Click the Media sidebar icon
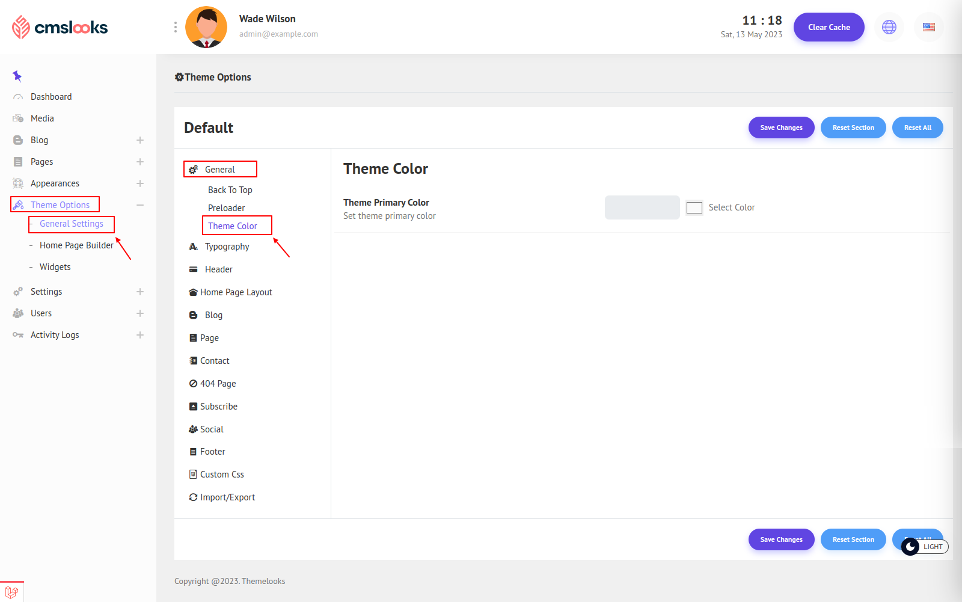 pyautogui.click(x=18, y=118)
